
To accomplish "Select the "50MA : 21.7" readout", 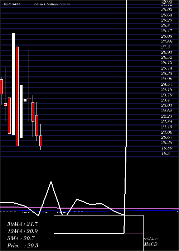I will coord(23,224).
